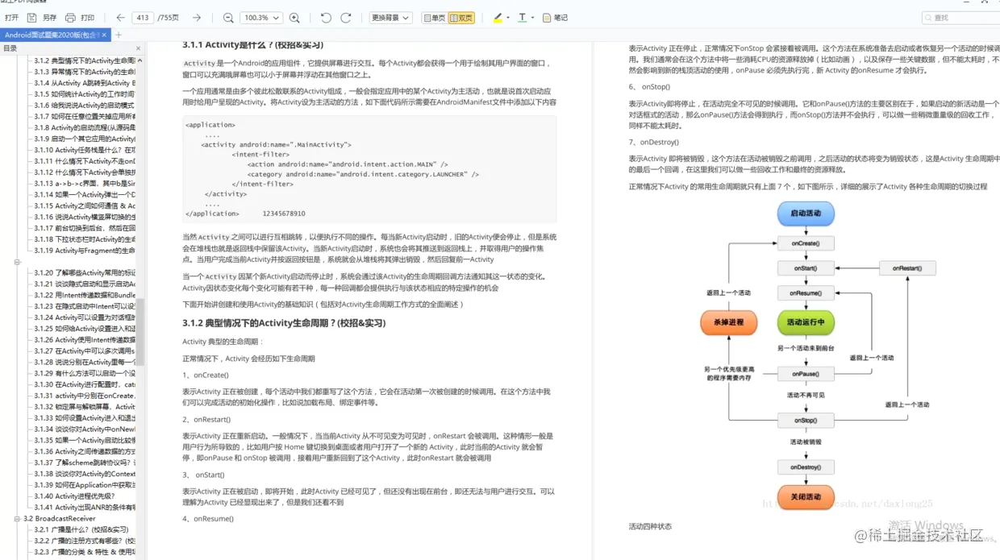
Task: Open outline item 3.1.13 a->b->c界面
Action: pyautogui.click(x=85, y=183)
